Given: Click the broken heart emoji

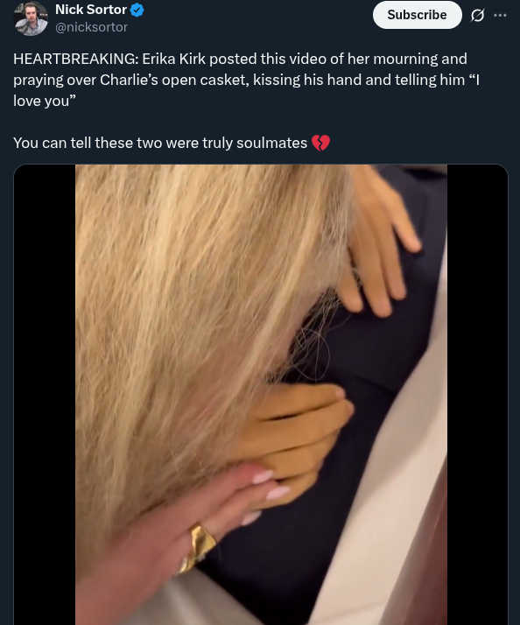Looking at the screenshot, I should pyautogui.click(x=320, y=143).
